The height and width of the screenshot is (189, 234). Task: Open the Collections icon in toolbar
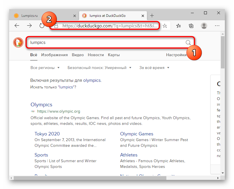(x=191, y=26)
